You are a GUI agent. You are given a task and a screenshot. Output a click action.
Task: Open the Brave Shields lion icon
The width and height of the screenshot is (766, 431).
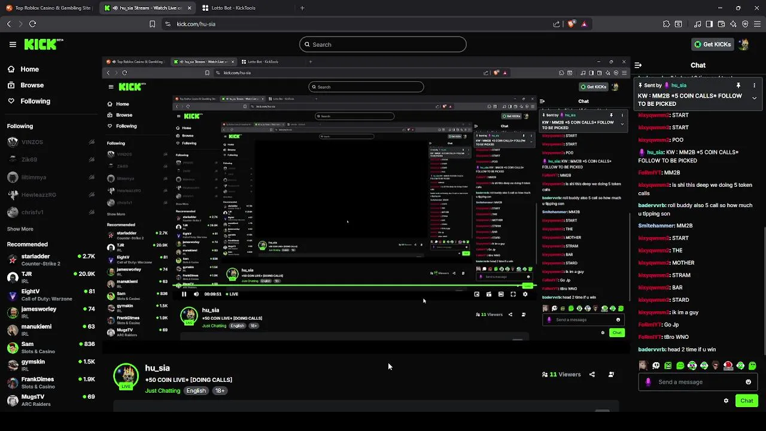571,24
